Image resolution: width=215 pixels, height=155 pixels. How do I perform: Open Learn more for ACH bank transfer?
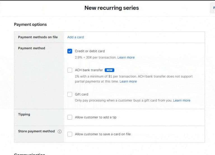pyautogui.click(x=128, y=82)
